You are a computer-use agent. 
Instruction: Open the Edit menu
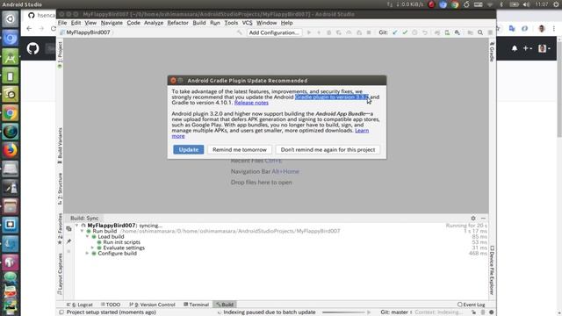coord(76,23)
